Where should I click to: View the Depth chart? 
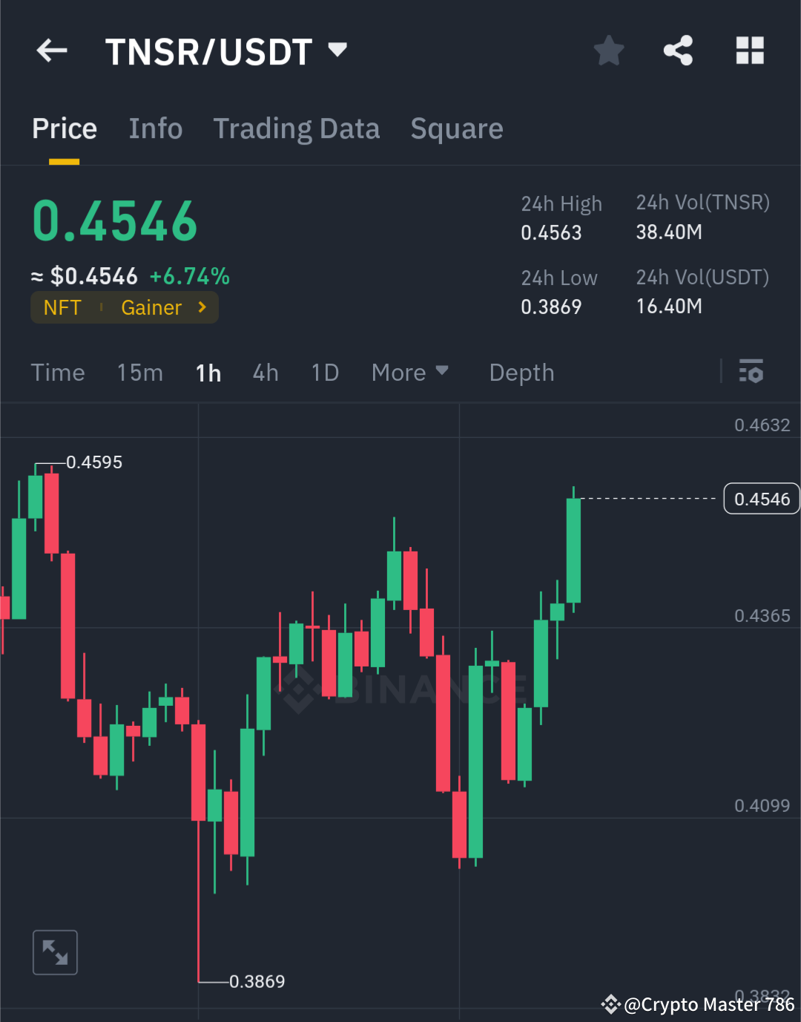(x=521, y=372)
